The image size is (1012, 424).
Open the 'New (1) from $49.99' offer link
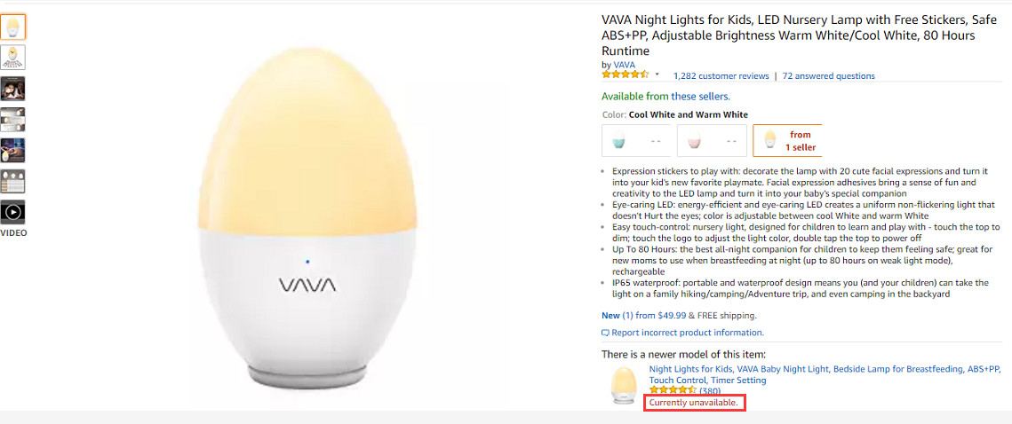pyautogui.click(x=631, y=315)
